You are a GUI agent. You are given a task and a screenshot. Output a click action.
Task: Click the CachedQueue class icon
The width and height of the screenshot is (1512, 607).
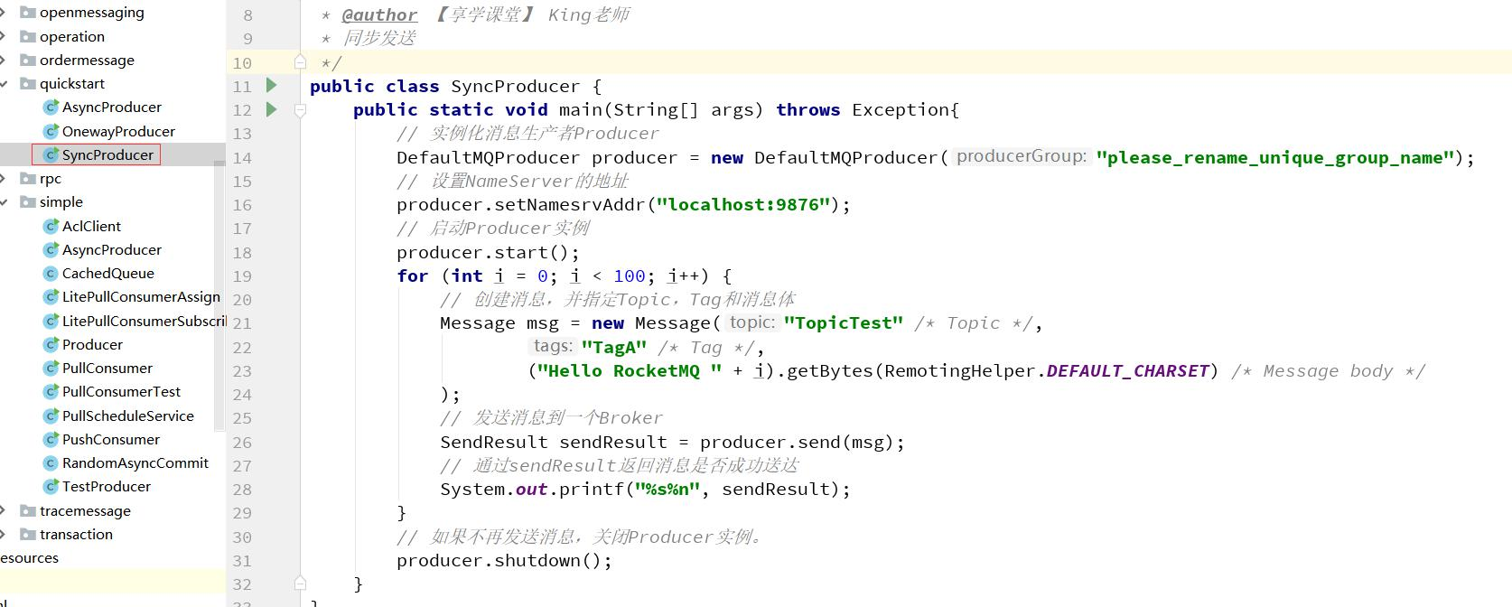click(x=51, y=274)
